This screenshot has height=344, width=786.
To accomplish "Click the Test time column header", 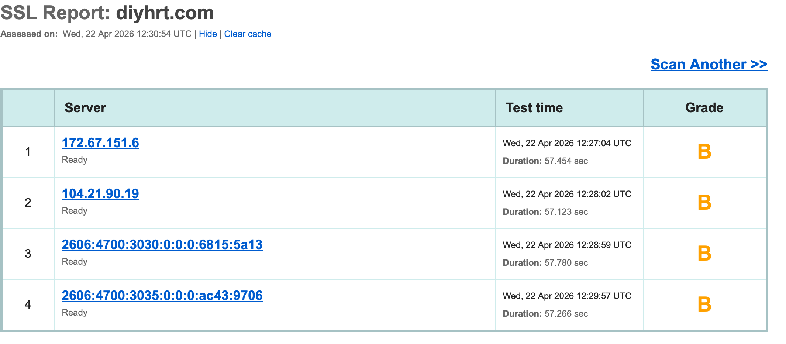I will pyautogui.click(x=534, y=107).
